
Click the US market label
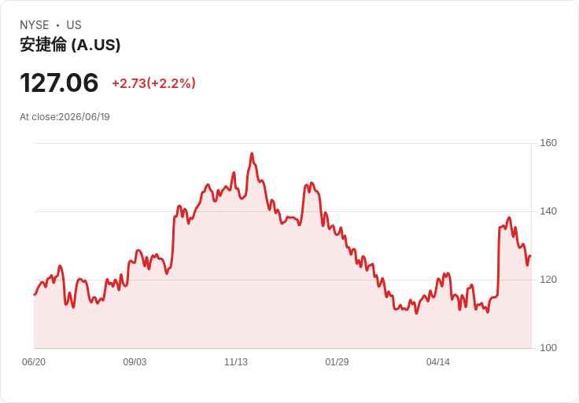click(x=74, y=25)
